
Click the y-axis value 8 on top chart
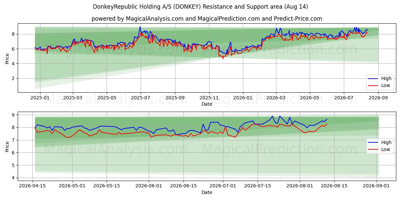[x=13, y=34]
